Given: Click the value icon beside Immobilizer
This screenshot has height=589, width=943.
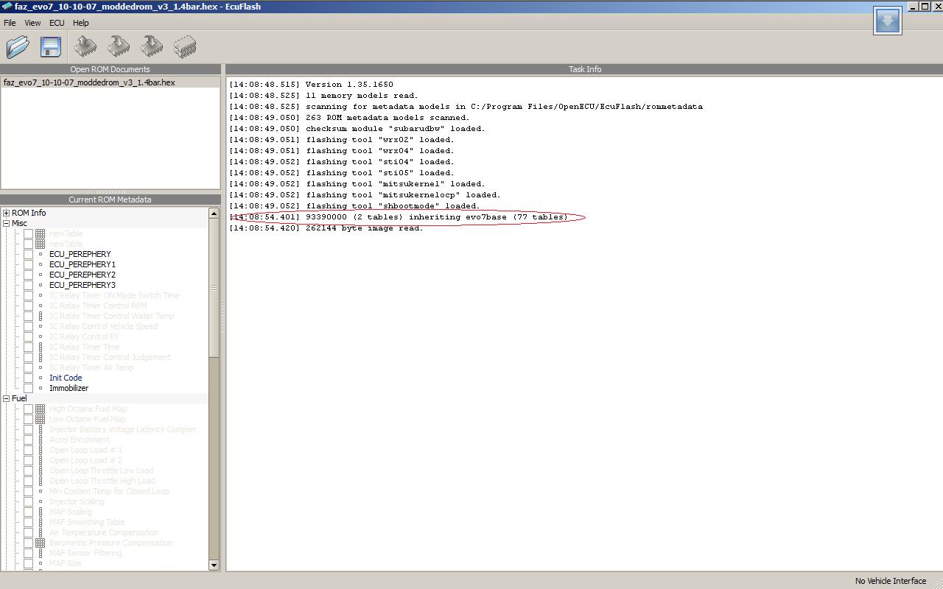Looking at the screenshot, I should click(x=41, y=388).
